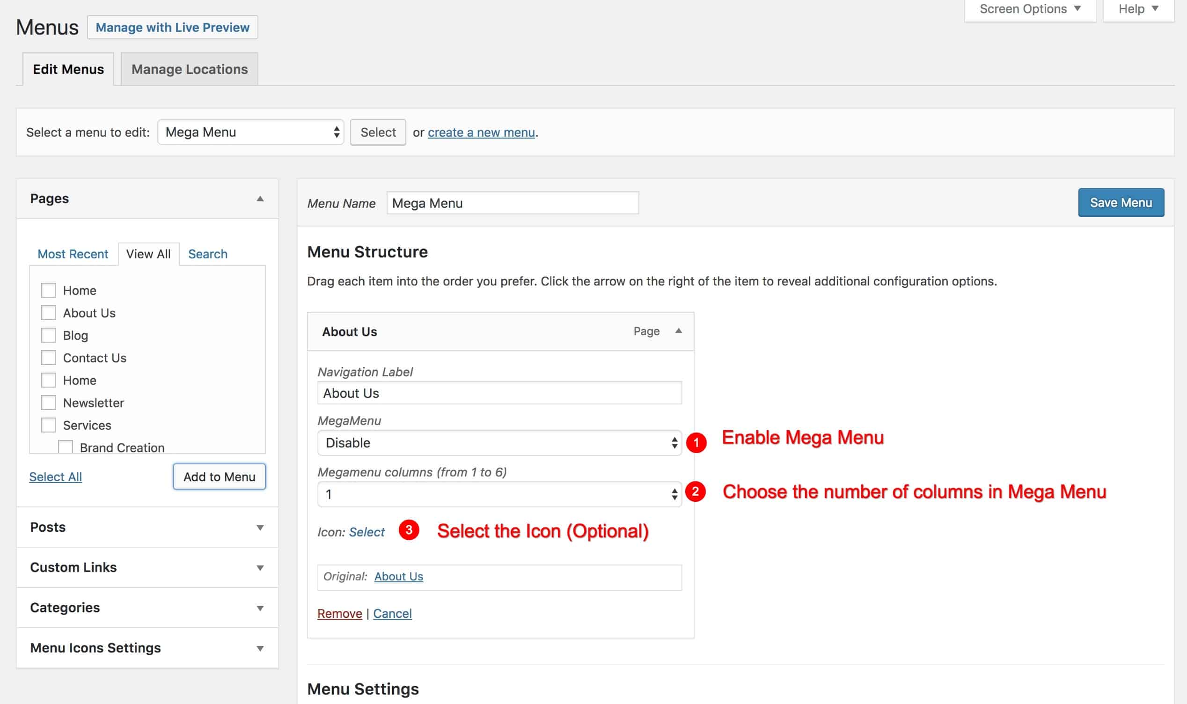Check the Newsletter page checkbox
This screenshot has width=1187, height=704.
click(48, 403)
